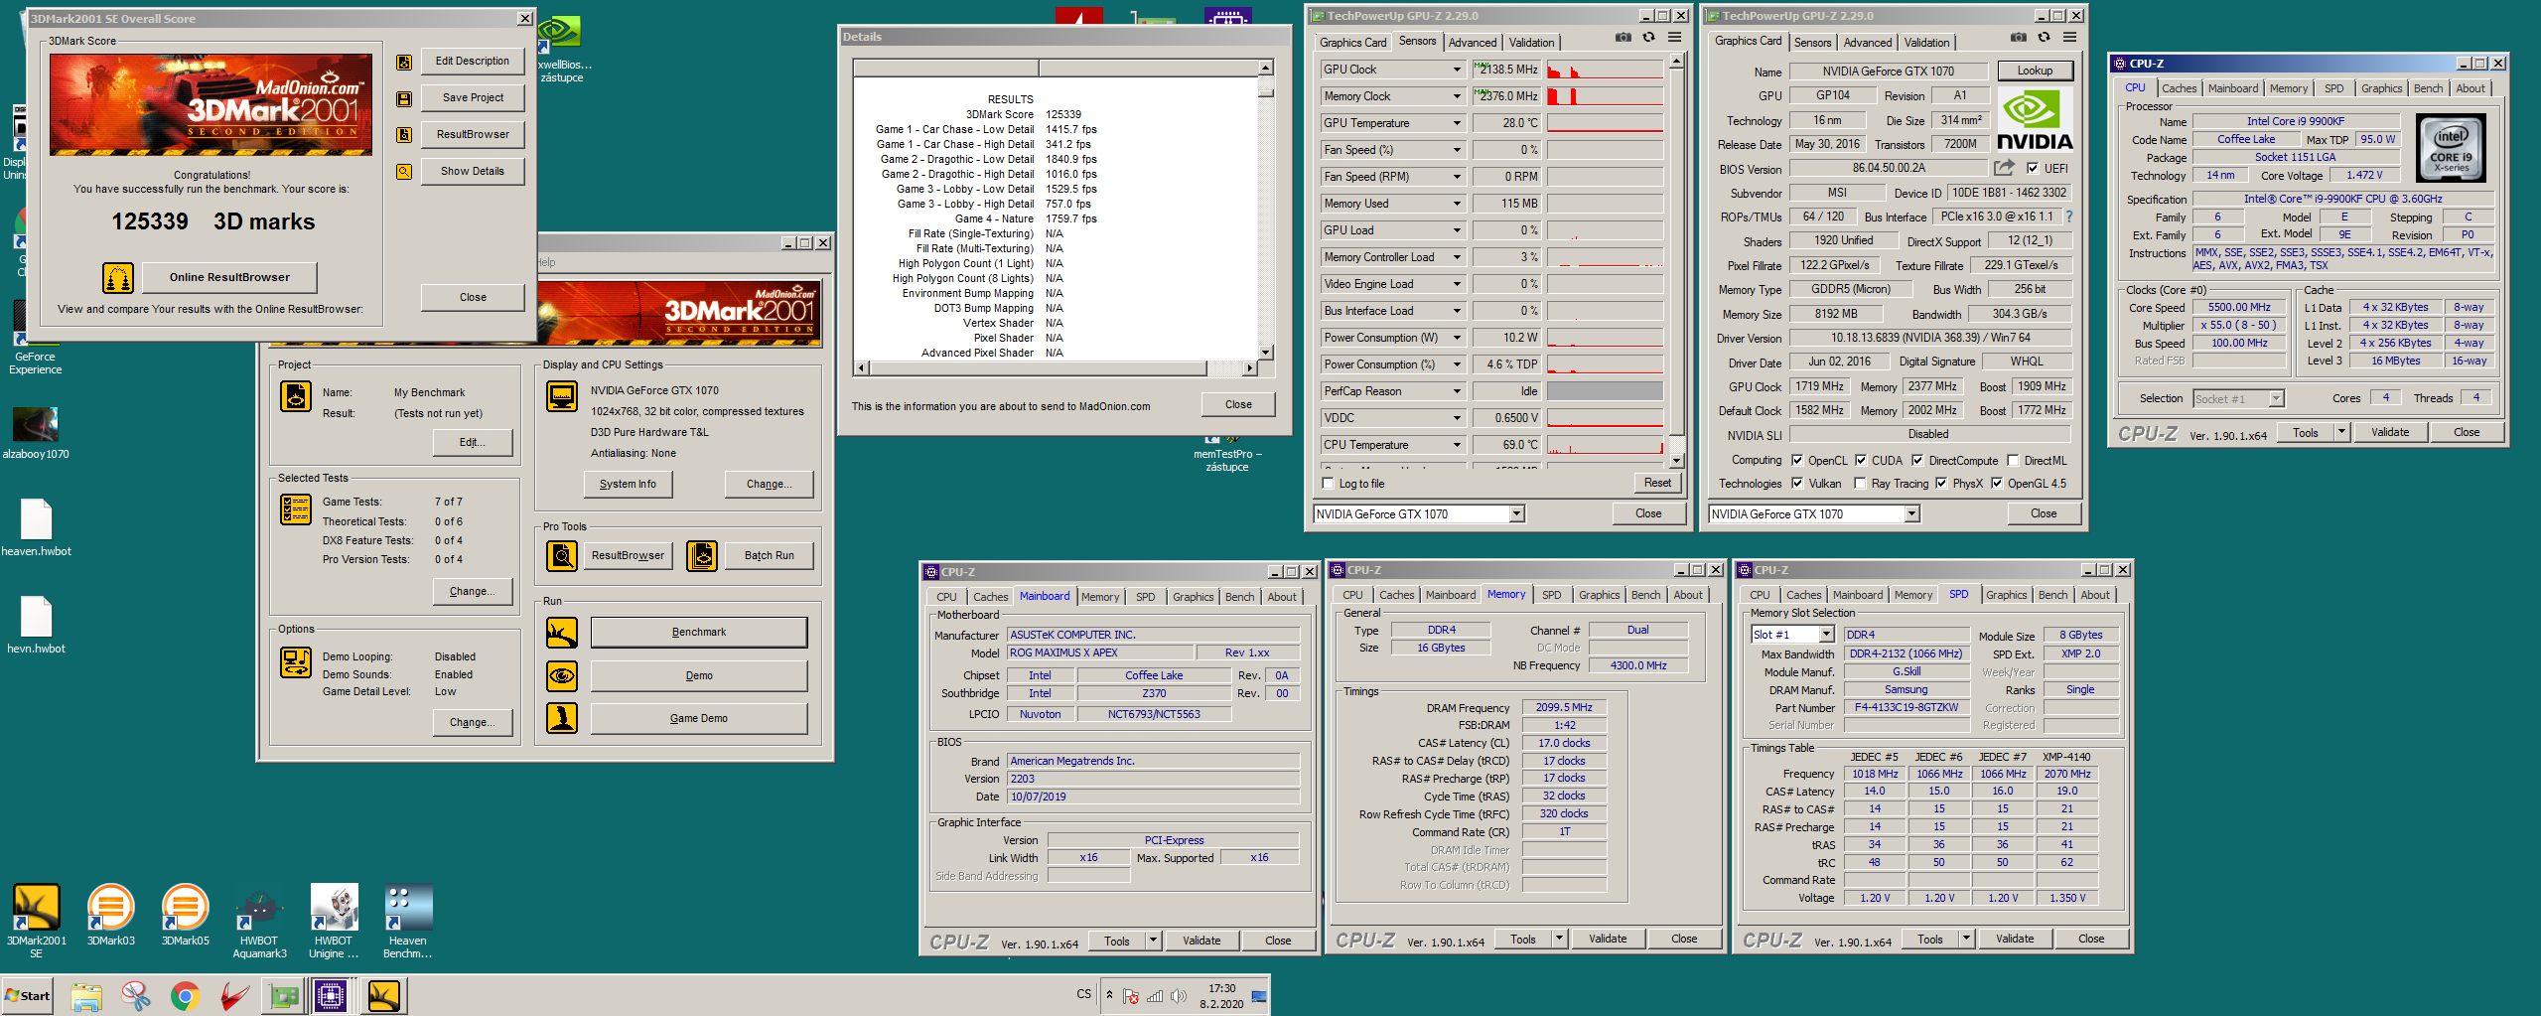Open the Graphics tab in CPU-Z Memory window
Screen dimensions: 2541x1016
(1599, 595)
